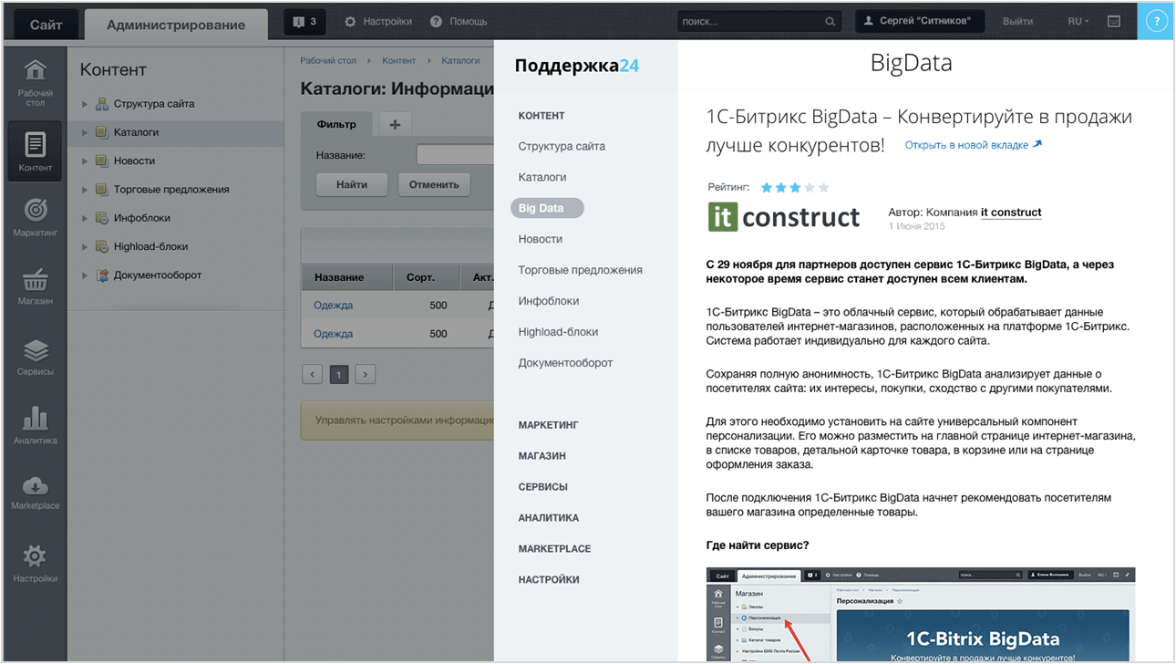The height and width of the screenshot is (664, 1176).
Task: Click the Инфоблоки icon in Контент tree
Action: click(102, 218)
